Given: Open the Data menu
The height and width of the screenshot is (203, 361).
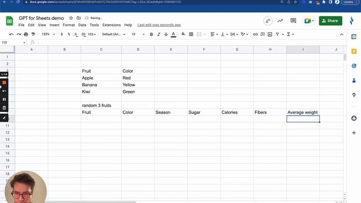Looking at the screenshot, I should coord(82,25).
